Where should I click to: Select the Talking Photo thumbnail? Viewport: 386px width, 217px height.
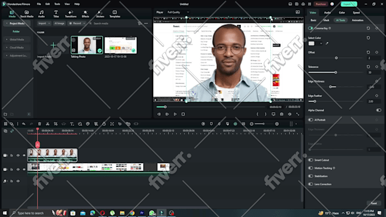[x=87, y=45]
